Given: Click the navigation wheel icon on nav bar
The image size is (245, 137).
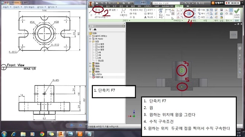Looking at the screenshot, I should [240, 48].
